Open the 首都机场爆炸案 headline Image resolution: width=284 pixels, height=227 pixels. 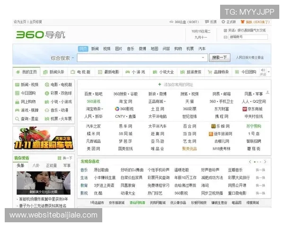(44, 199)
